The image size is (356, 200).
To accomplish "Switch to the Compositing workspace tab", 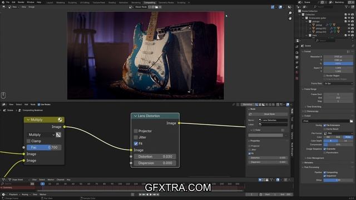I will click(150, 2).
